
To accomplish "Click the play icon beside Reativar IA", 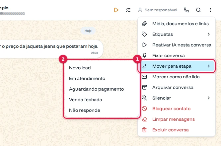I will 144,45.
